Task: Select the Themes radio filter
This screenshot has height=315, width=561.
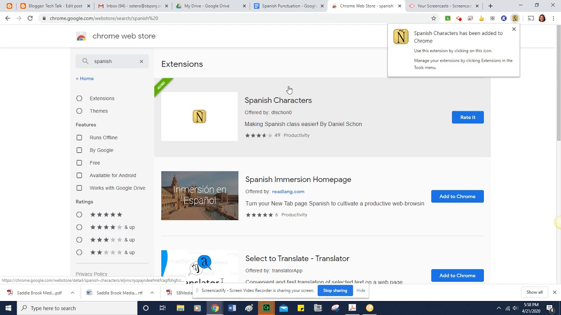Action: [79, 111]
